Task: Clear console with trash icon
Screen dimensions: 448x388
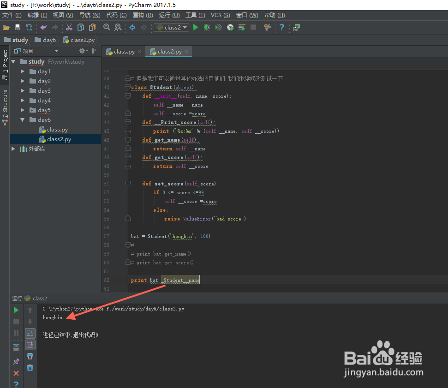Action: (x=30, y=368)
